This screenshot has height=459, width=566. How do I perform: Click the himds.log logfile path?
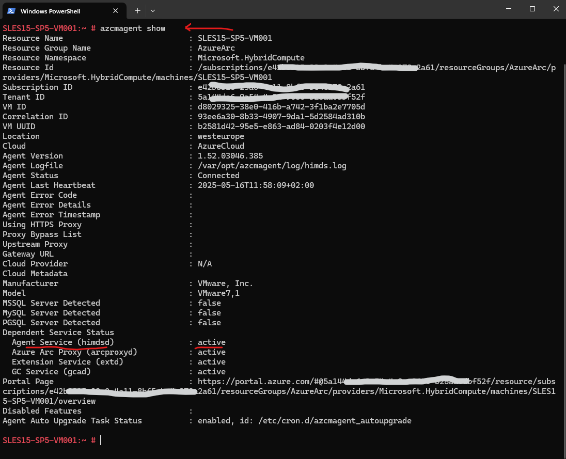[272, 166]
